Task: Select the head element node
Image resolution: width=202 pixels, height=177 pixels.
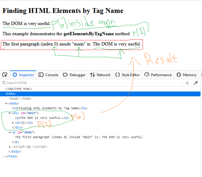Action: tap(20, 99)
